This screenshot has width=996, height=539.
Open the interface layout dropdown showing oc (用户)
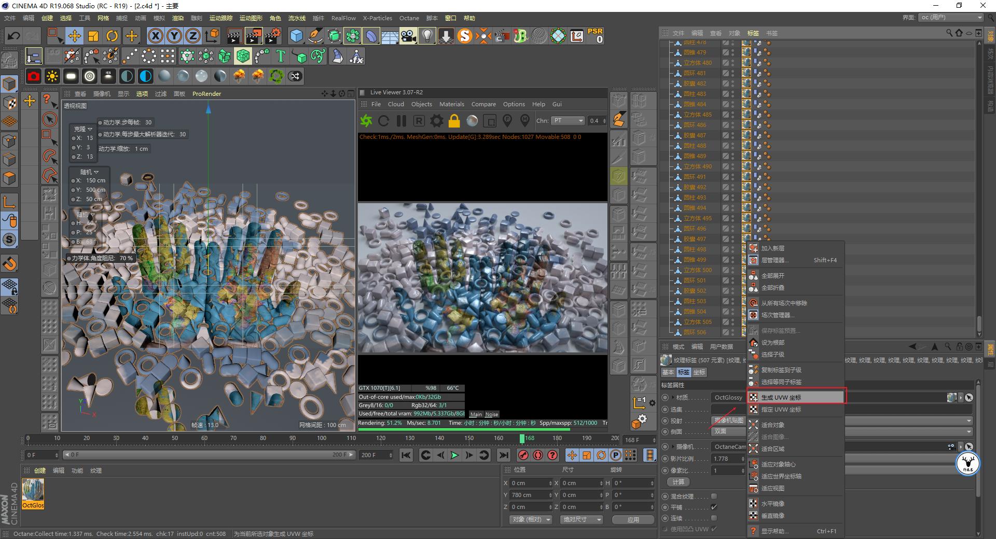(x=951, y=17)
